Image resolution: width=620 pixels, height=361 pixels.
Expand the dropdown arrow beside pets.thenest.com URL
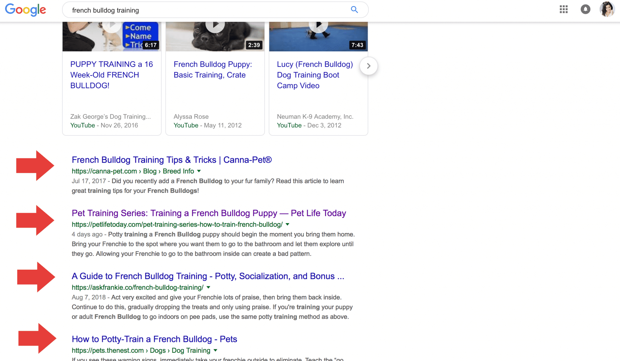pos(215,350)
